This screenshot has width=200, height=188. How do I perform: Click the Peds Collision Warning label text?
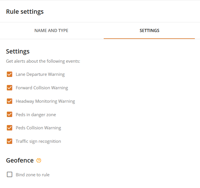click(x=38, y=128)
